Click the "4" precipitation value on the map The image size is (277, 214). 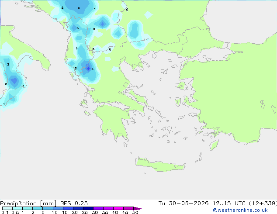point(93,69)
